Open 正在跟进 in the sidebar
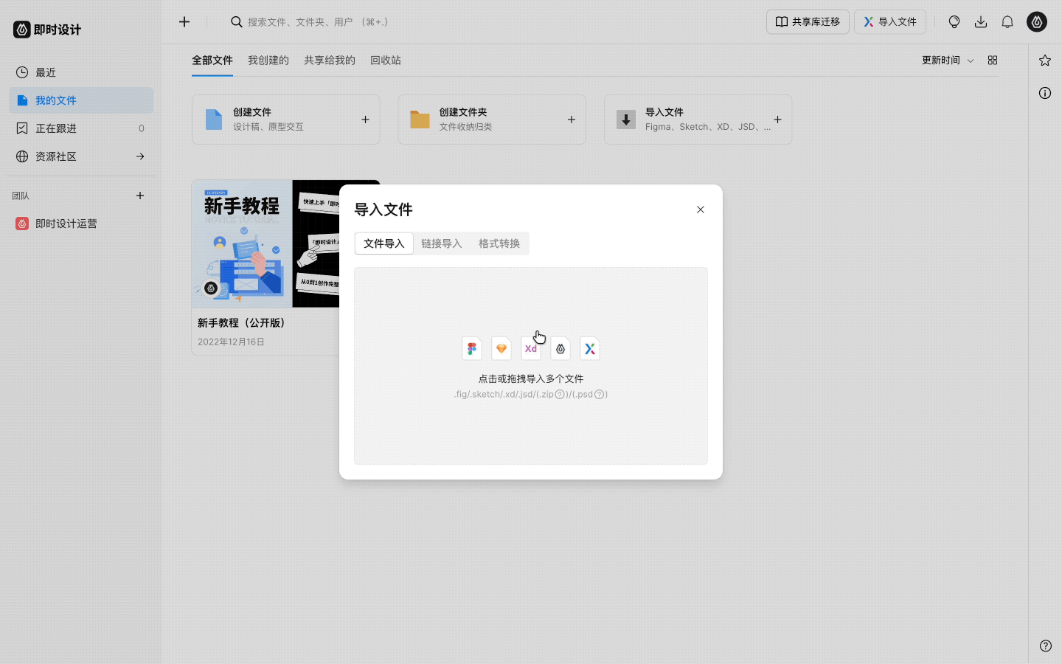The width and height of the screenshot is (1062, 664). 81,128
